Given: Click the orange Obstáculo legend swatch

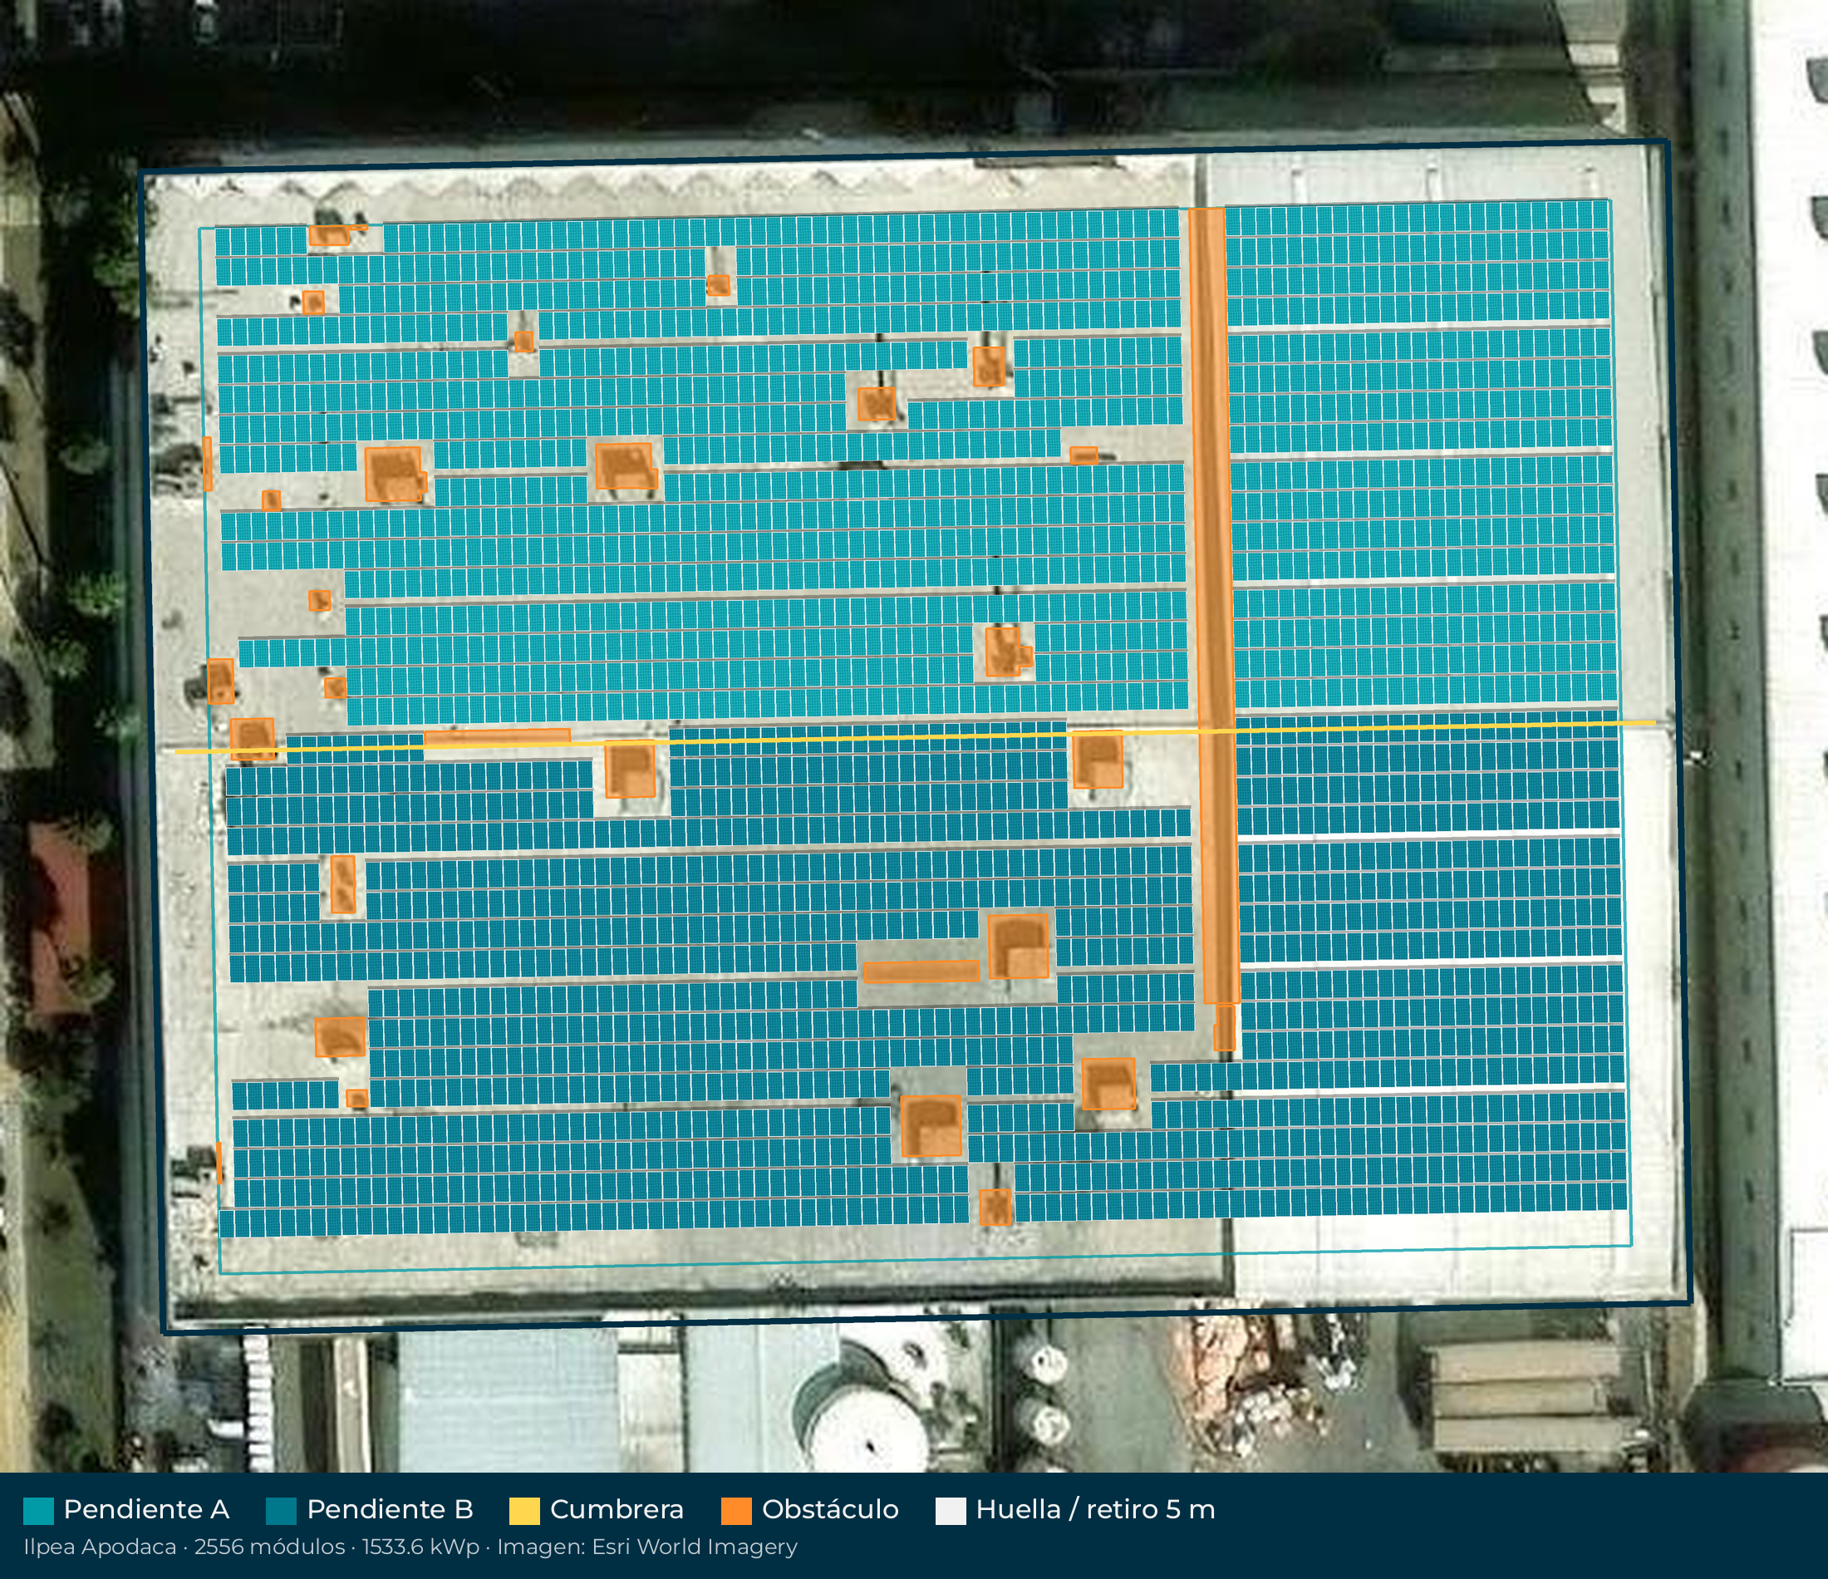Looking at the screenshot, I should [736, 1510].
